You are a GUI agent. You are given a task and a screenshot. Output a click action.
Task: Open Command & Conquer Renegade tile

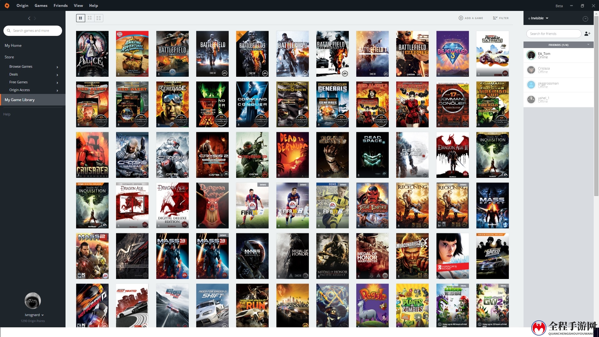173,104
